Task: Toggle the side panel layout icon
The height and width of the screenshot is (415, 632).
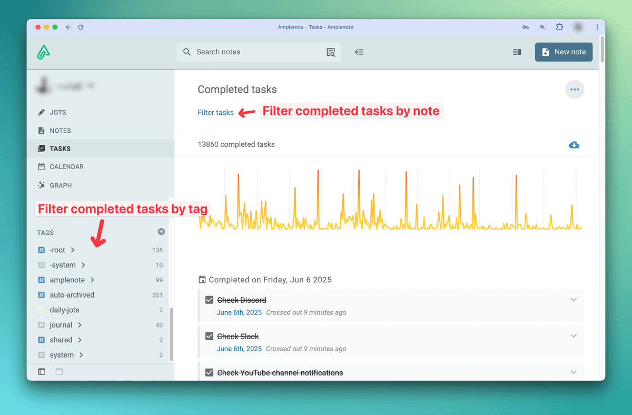Action: click(x=517, y=52)
